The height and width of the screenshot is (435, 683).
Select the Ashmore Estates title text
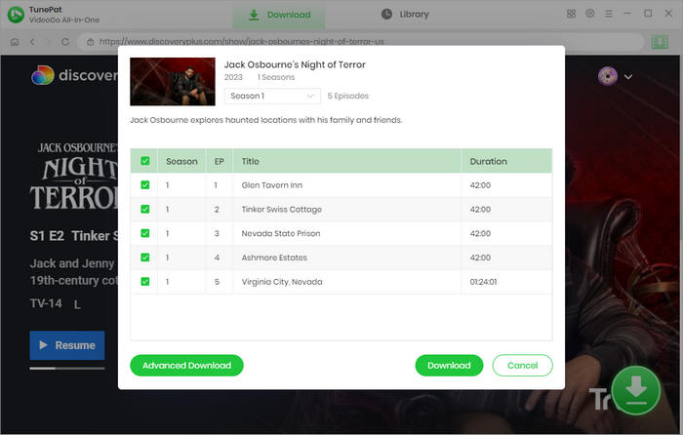click(x=274, y=257)
